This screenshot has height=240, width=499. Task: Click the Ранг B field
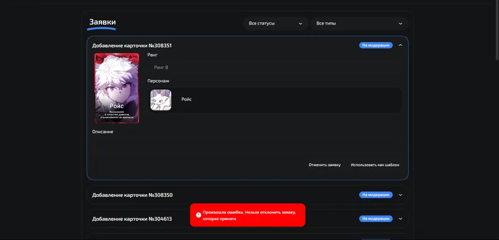(275, 68)
